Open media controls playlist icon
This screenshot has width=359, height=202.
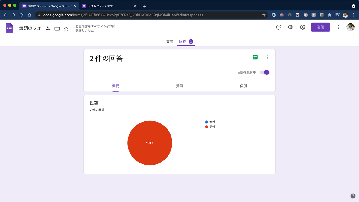[x=337, y=15]
